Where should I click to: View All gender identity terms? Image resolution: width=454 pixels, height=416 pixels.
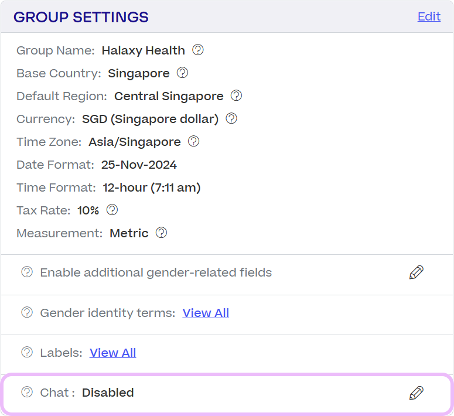[206, 313]
